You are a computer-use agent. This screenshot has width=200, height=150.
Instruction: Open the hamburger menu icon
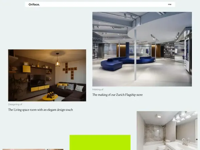click(170, 4)
